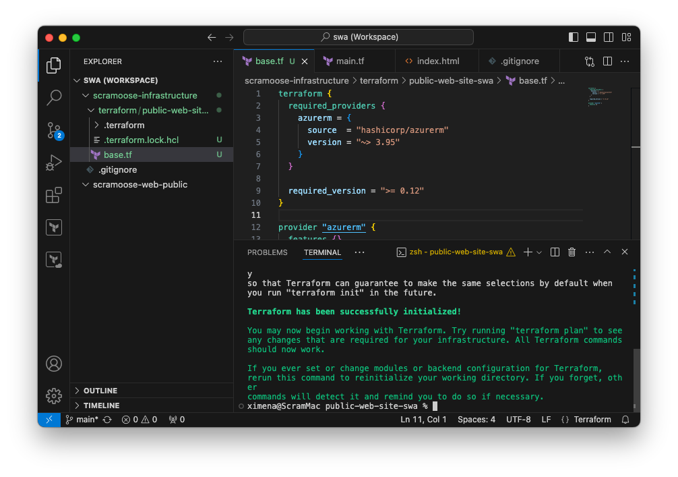Switch to the index.html tab
678x477 pixels.
tap(437, 61)
